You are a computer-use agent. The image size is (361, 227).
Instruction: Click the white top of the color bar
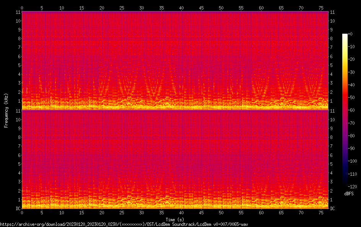click(x=345, y=35)
